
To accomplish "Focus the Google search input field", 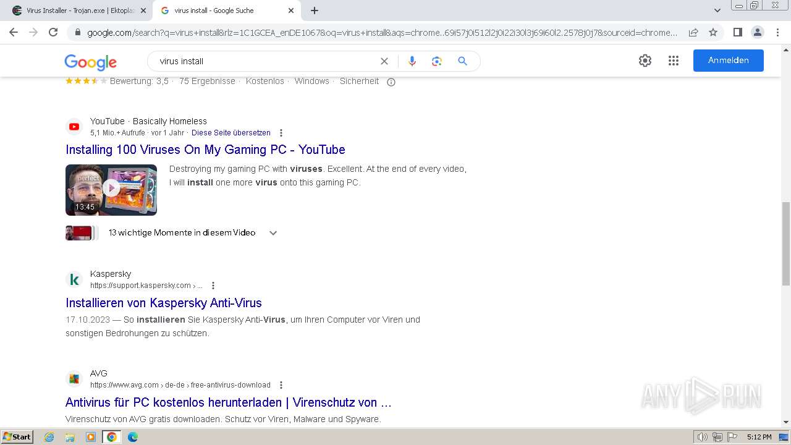I will point(266,61).
